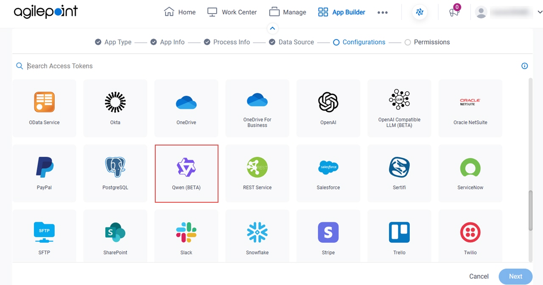Screen dimensions: 543x285
Task: Open the Work Center menu
Action: (x=232, y=12)
